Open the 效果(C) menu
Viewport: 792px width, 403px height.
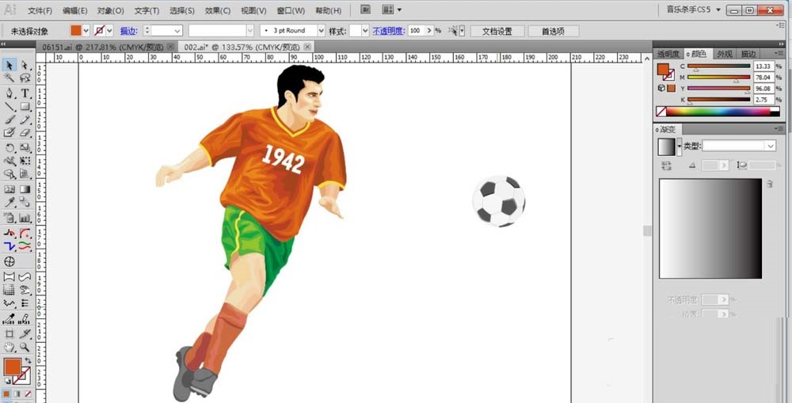(218, 10)
